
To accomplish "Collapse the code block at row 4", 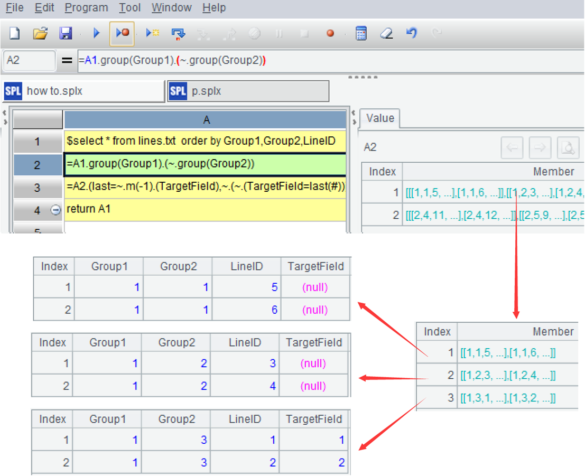I will point(55,210).
